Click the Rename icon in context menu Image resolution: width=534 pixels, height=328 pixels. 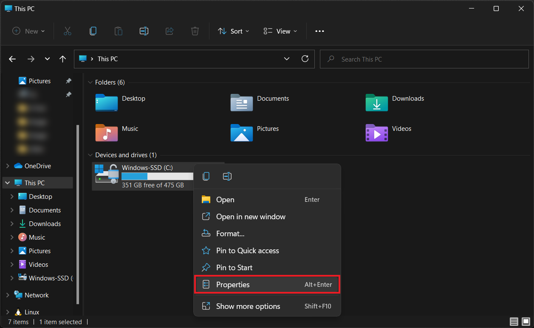point(227,176)
